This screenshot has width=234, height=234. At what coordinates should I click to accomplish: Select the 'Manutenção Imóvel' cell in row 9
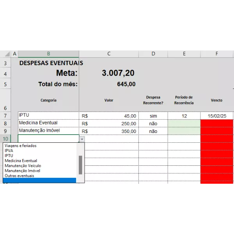[48, 131]
